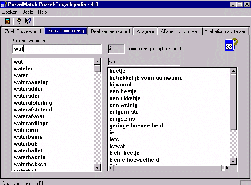Click the descriptions horizontal scrollbar thumb

(x=168, y=168)
